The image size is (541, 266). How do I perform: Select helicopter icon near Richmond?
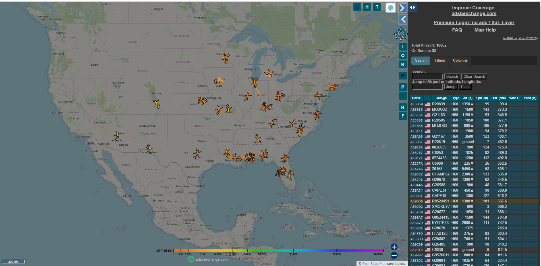tap(317, 115)
